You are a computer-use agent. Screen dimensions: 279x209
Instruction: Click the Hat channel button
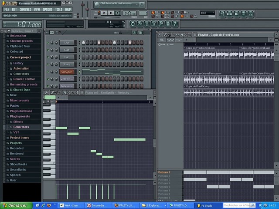67,57
